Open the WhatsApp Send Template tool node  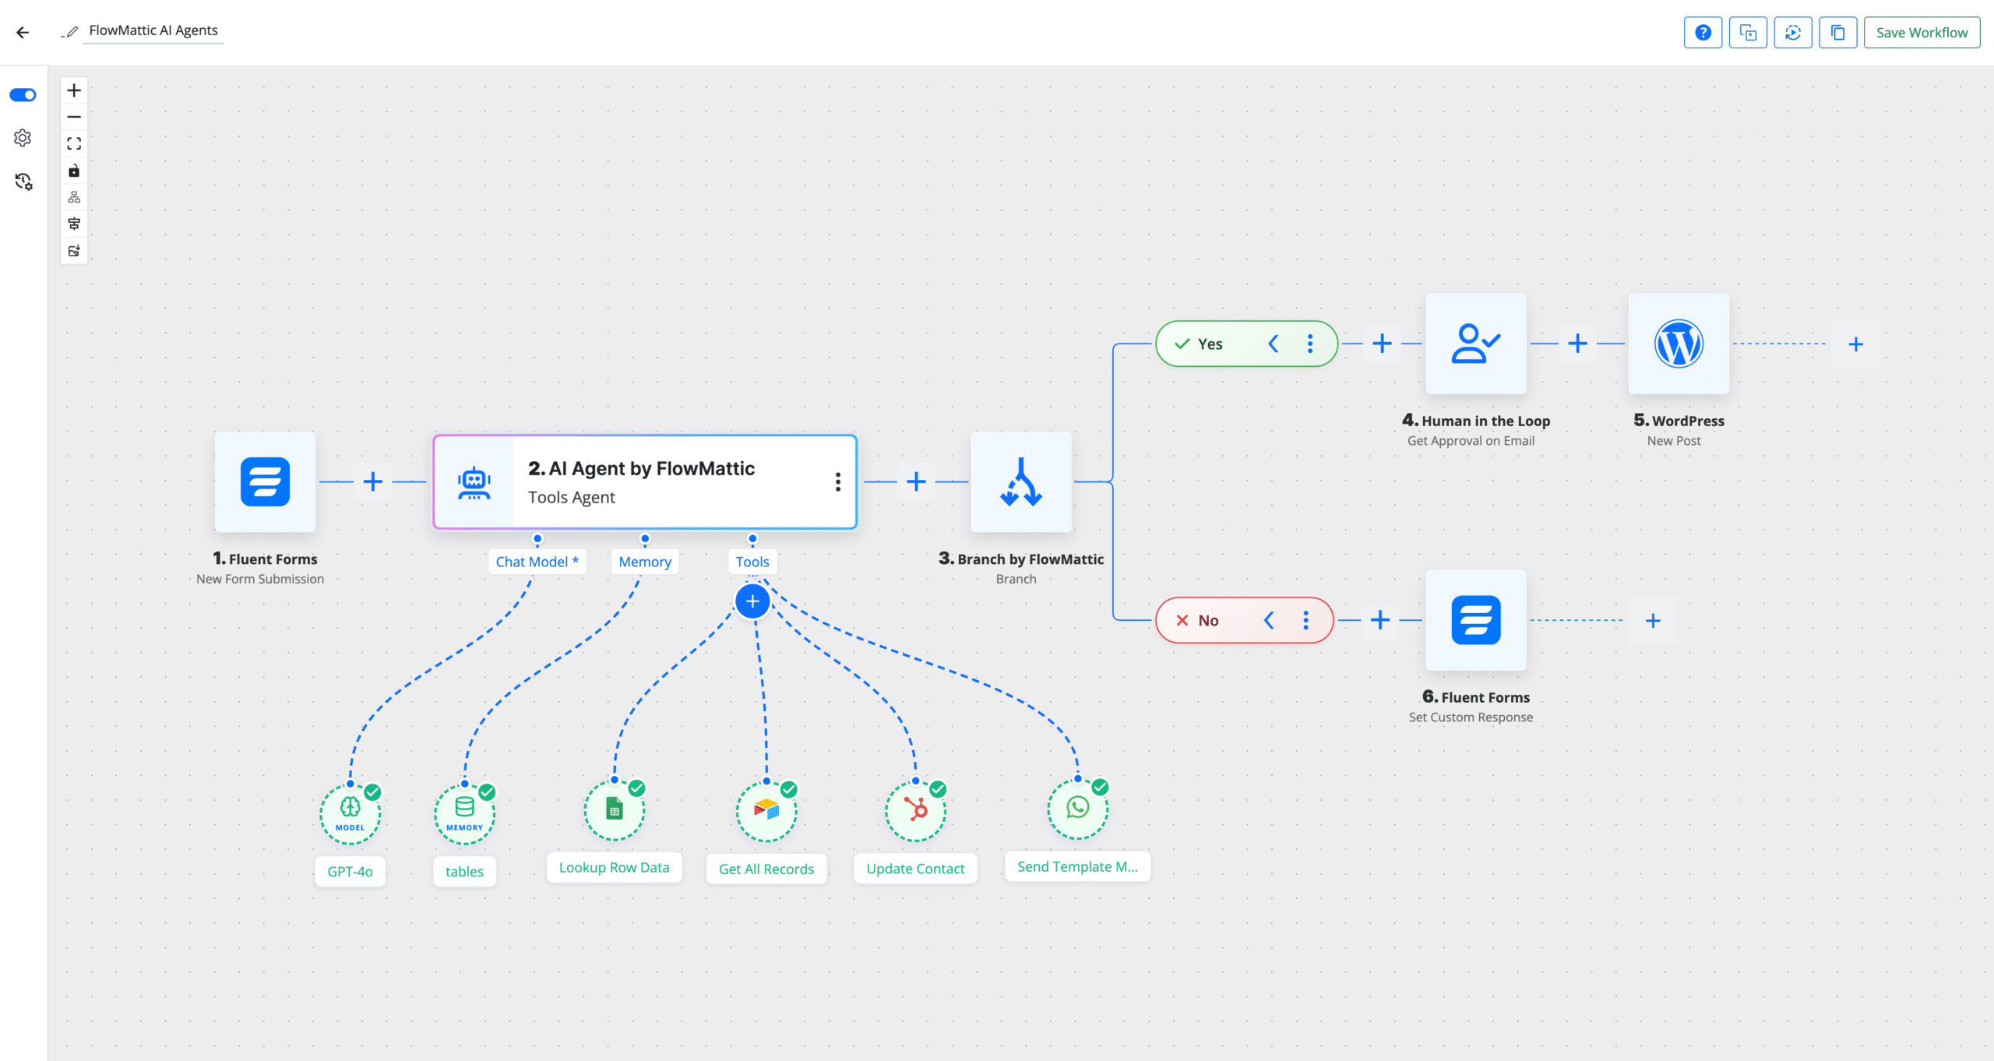[x=1077, y=808]
